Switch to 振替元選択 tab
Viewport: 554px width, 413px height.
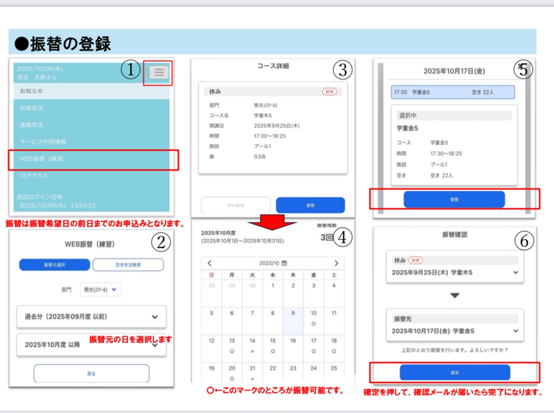click(54, 265)
